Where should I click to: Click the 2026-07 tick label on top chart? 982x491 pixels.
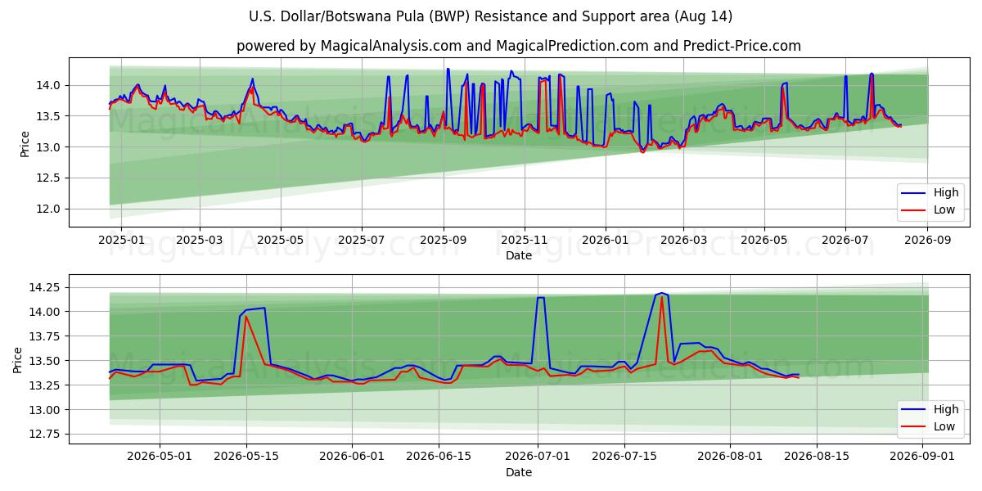point(845,241)
